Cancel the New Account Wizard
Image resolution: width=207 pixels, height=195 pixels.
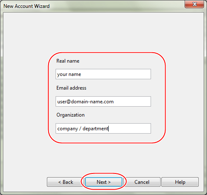coord(142,182)
